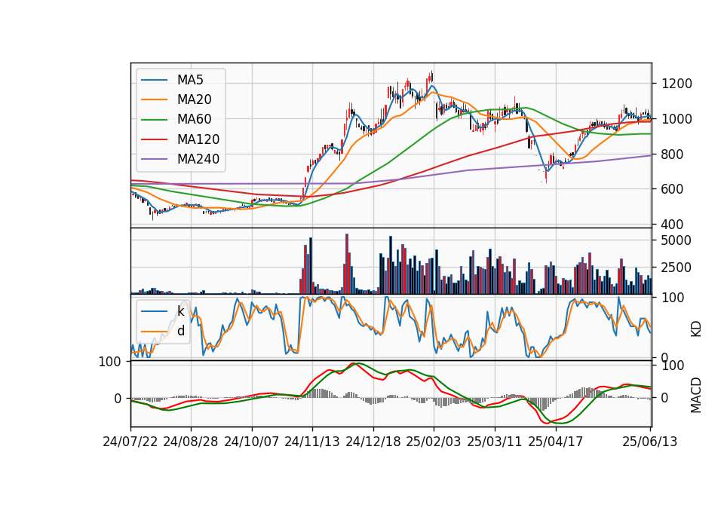Click the blue MA5 legend line sample
Screen dimensions: 724x520
tap(154, 81)
